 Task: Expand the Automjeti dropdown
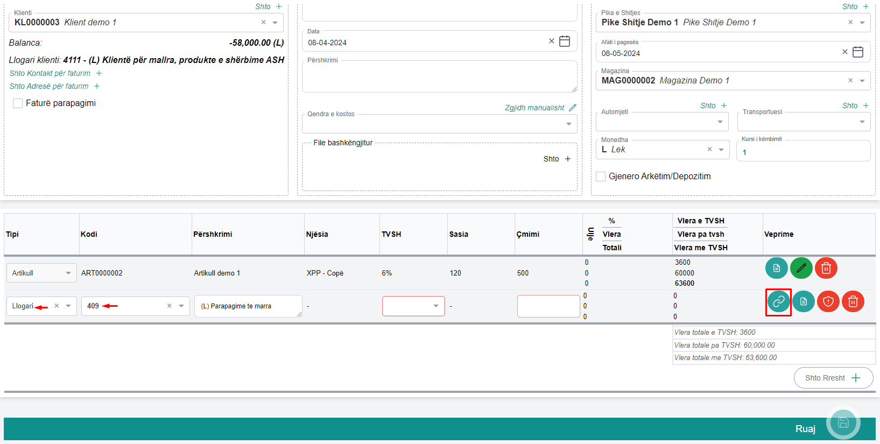[720, 122]
